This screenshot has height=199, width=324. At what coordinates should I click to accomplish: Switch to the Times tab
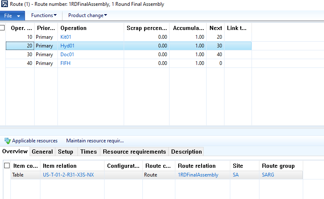[89, 152]
